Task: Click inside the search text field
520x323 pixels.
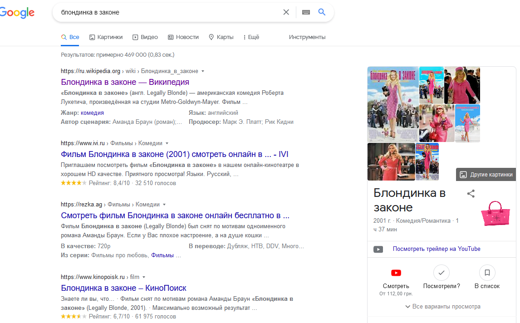Action: [x=168, y=12]
